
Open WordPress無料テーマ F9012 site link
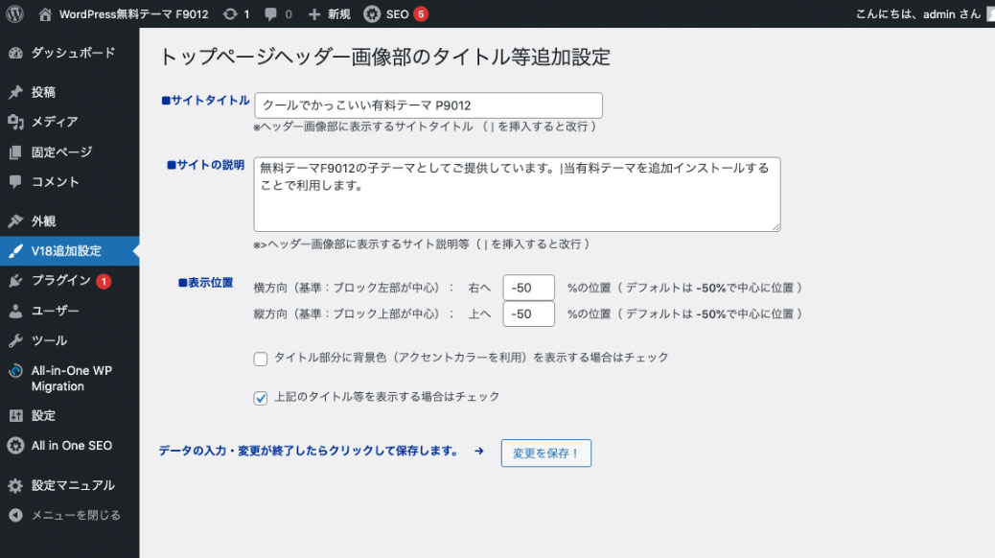pos(134,14)
